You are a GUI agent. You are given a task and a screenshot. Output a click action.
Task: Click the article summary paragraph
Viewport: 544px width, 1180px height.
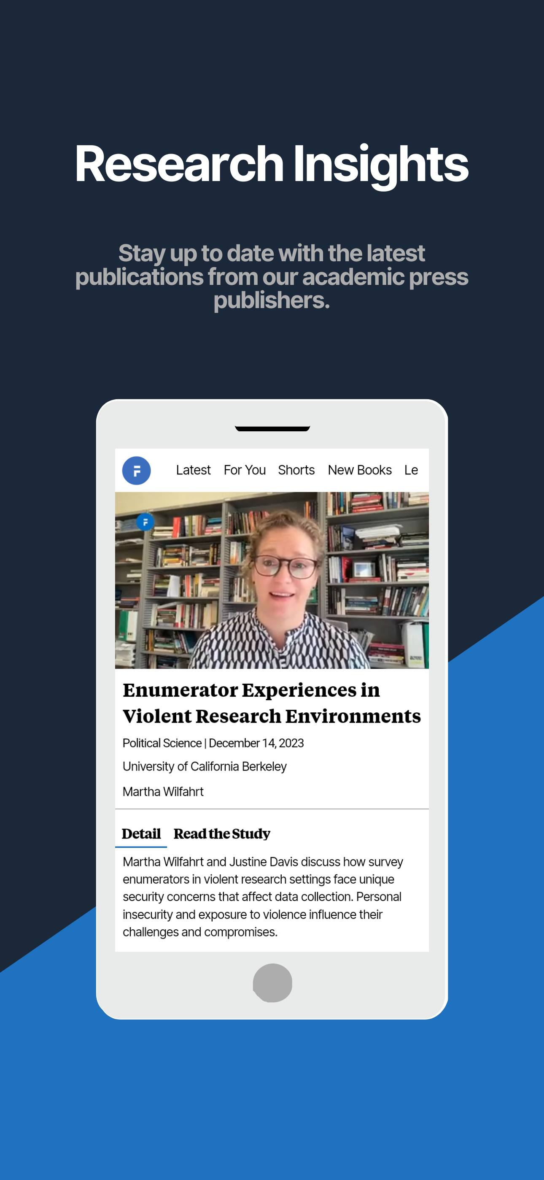pos(263,896)
